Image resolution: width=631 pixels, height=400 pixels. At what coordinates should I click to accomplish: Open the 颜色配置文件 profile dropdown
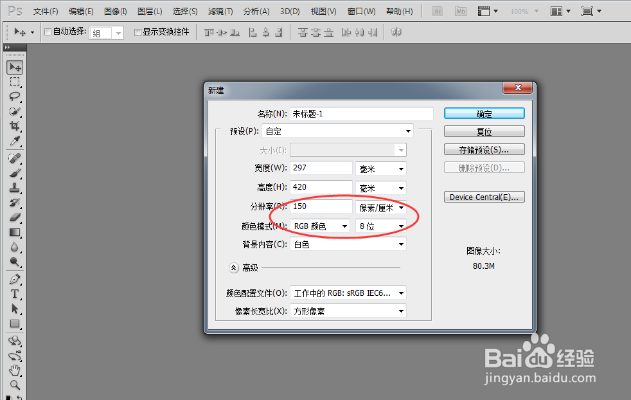(348, 293)
